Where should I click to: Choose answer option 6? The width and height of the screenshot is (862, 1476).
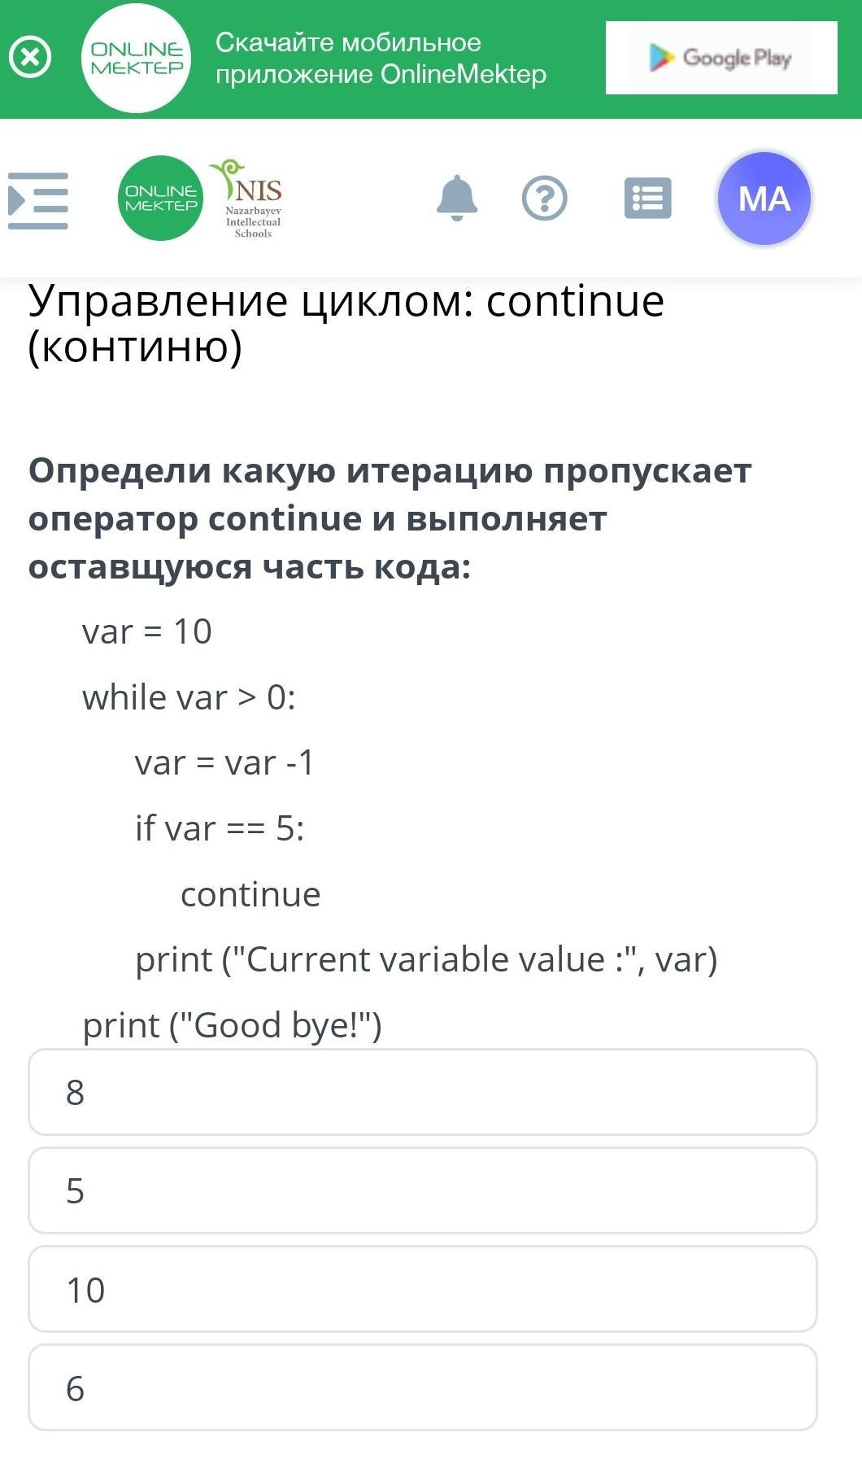[x=423, y=1387]
